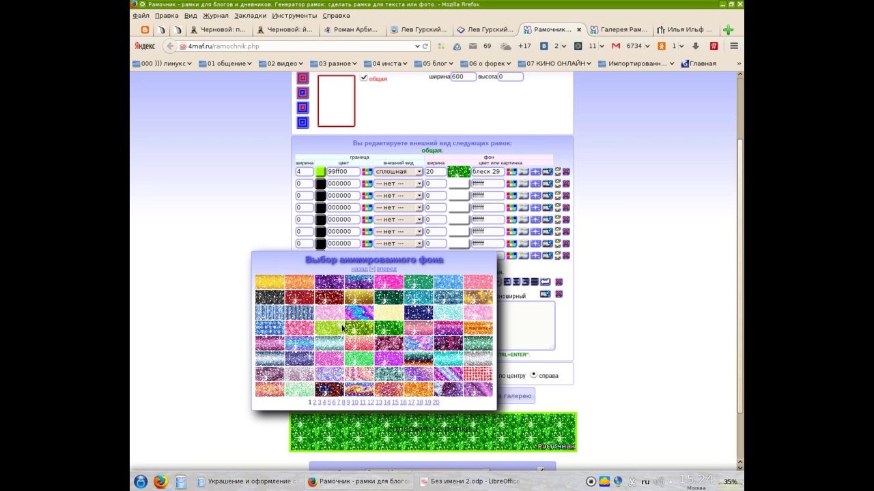Image resolution: width=874 pixels, height=491 pixels.
Task: Pick the hot pink glitter thumbnail in top row
Action: click(x=389, y=282)
